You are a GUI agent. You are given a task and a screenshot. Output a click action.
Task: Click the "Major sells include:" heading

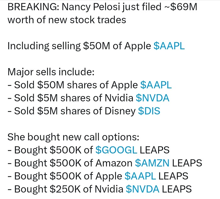51,72
